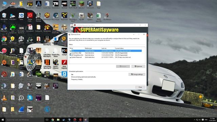Open Task View on the taskbar

pyautogui.click(x=47, y=120)
